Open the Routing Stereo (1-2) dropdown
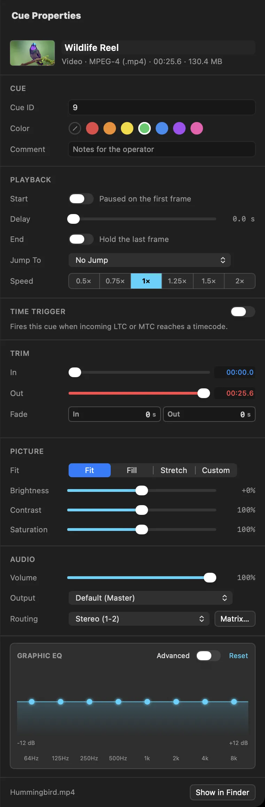The width and height of the screenshot is (265, 807). coord(139,619)
